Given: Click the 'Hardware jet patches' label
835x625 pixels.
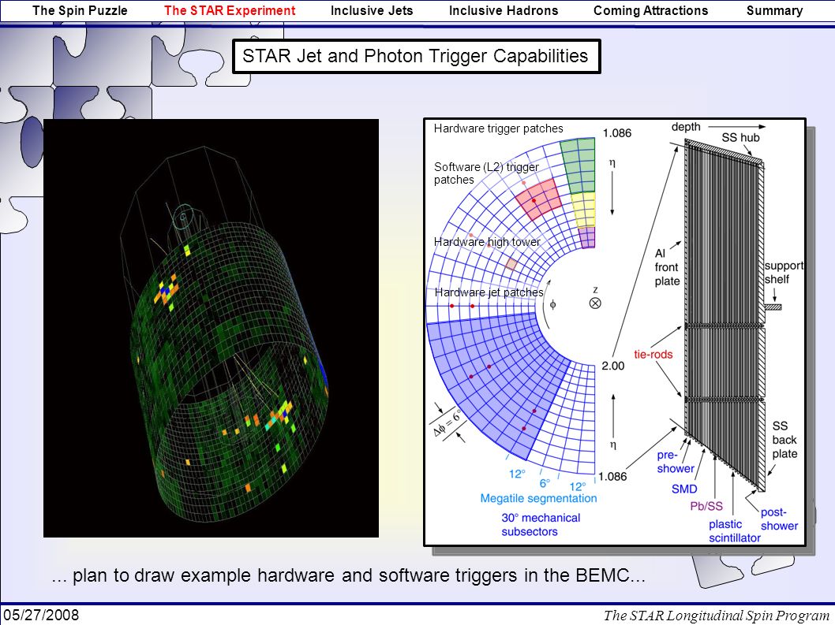Looking at the screenshot, I should [x=489, y=292].
